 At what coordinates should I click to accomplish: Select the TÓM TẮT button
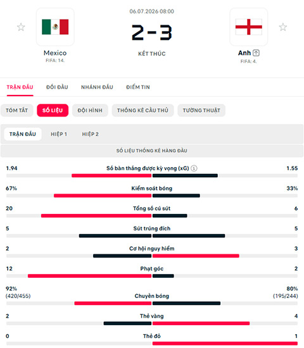(x=17, y=110)
